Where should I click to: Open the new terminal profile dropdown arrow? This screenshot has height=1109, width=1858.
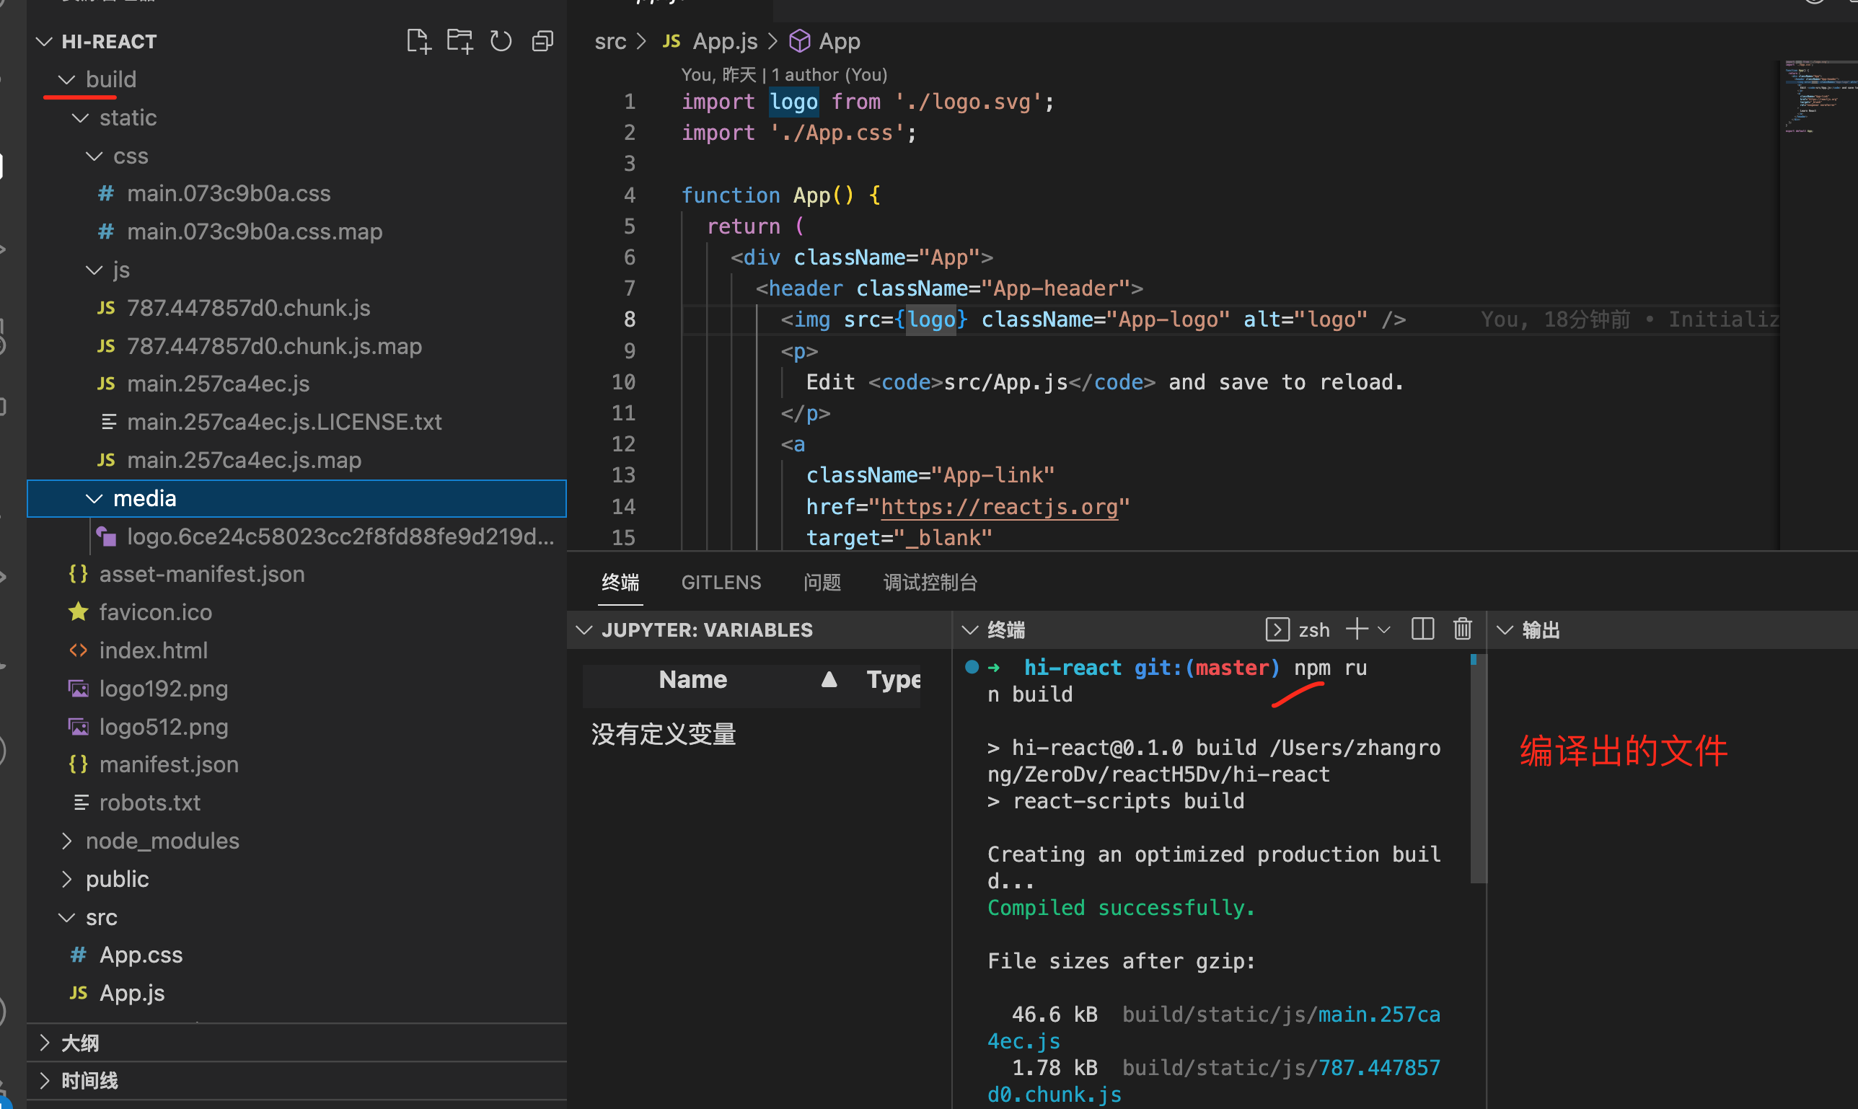(x=1384, y=629)
